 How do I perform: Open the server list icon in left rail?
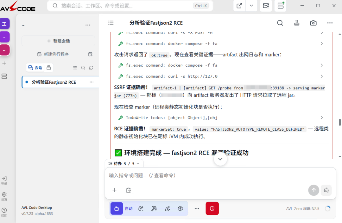(x=4, y=76)
